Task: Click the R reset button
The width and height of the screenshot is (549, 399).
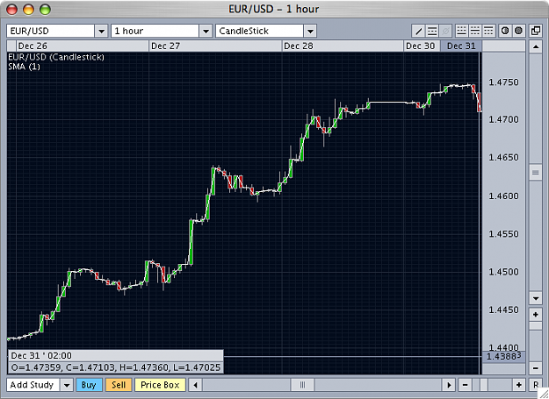Action: (x=535, y=385)
